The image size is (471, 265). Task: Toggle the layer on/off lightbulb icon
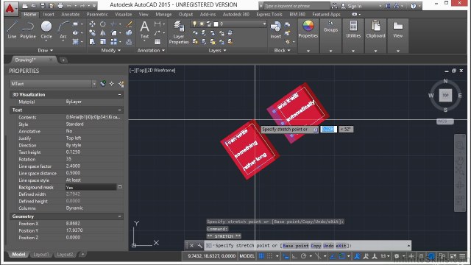194,24
